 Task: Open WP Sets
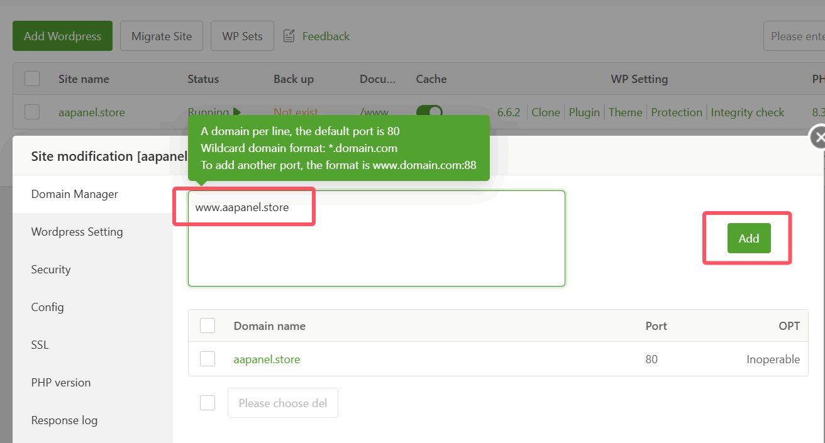242,36
